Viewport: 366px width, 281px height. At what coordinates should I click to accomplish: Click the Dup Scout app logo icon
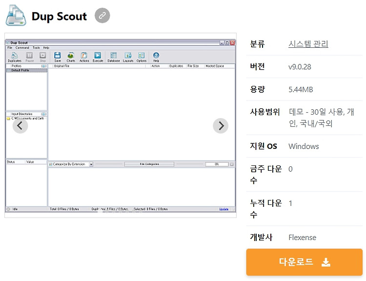coord(16,16)
